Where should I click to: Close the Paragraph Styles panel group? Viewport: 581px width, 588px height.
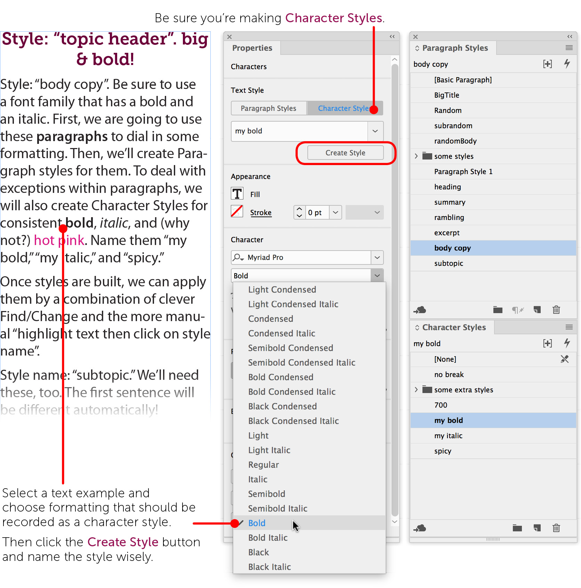pos(415,36)
